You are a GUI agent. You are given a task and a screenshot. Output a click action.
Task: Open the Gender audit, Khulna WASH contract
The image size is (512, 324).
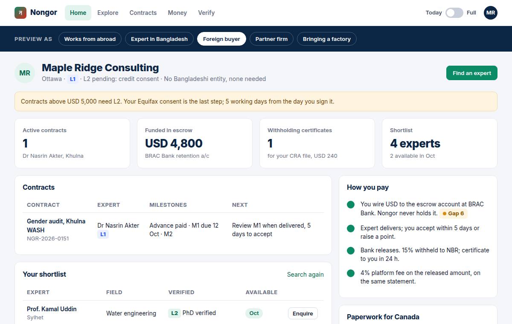(x=56, y=226)
